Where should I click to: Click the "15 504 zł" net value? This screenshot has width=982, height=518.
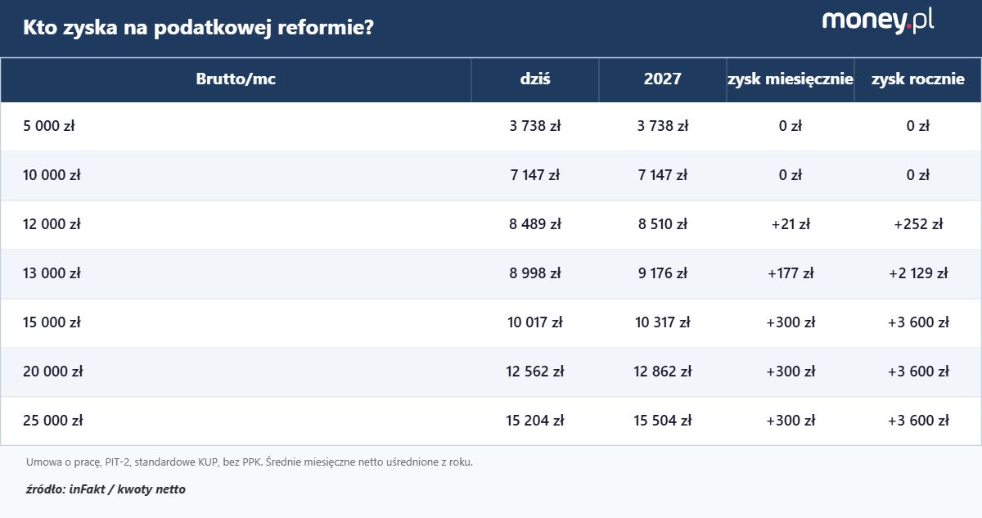pos(663,421)
